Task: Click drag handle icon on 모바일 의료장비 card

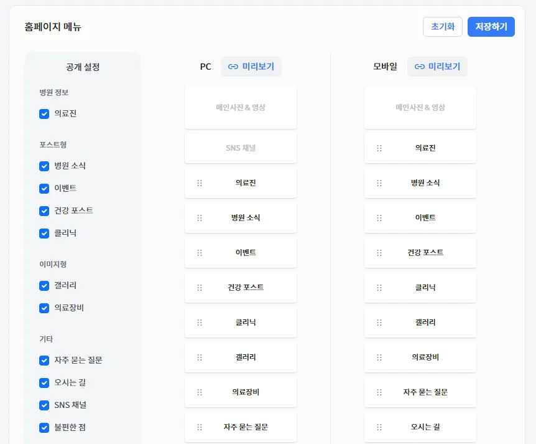Action: point(379,357)
